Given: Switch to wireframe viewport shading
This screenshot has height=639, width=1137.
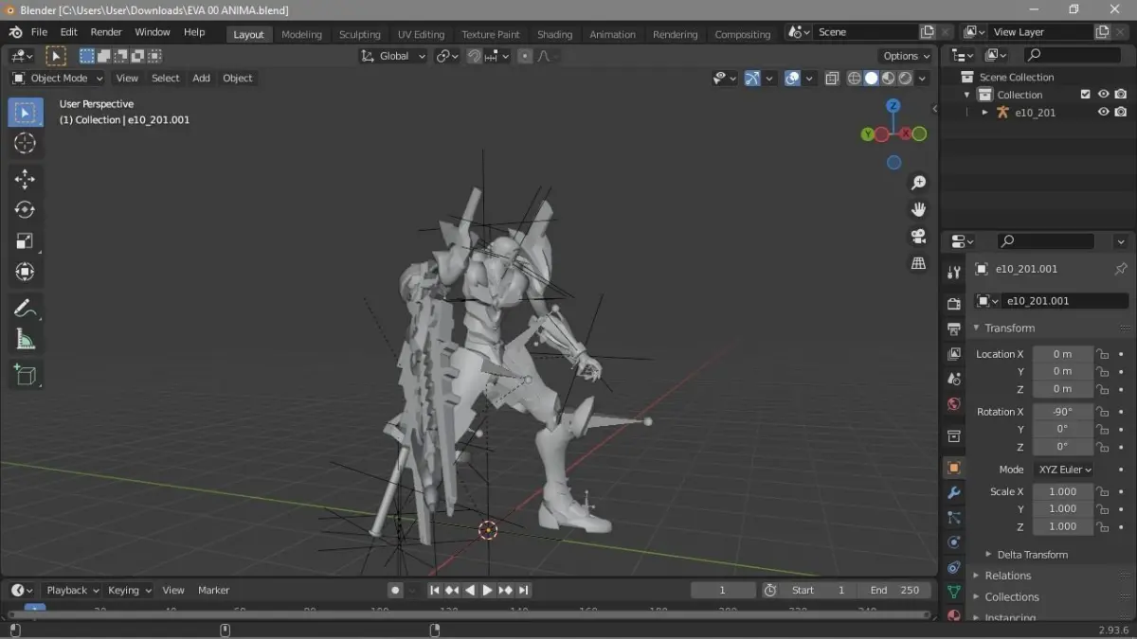Looking at the screenshot, I should coord(854,79).
